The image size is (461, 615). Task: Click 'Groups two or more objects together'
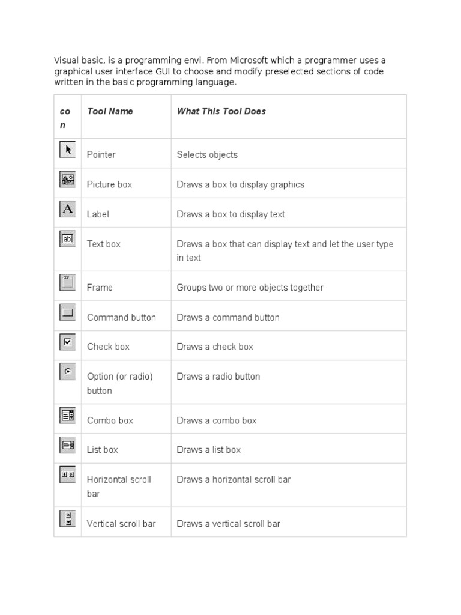[250, 288]
